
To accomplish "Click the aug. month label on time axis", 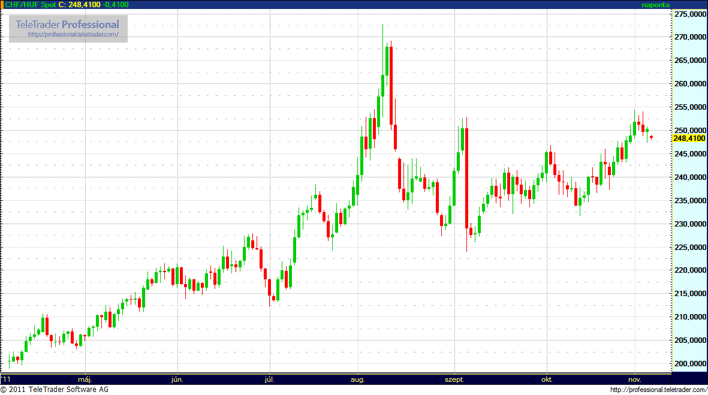I will (358, 379).
